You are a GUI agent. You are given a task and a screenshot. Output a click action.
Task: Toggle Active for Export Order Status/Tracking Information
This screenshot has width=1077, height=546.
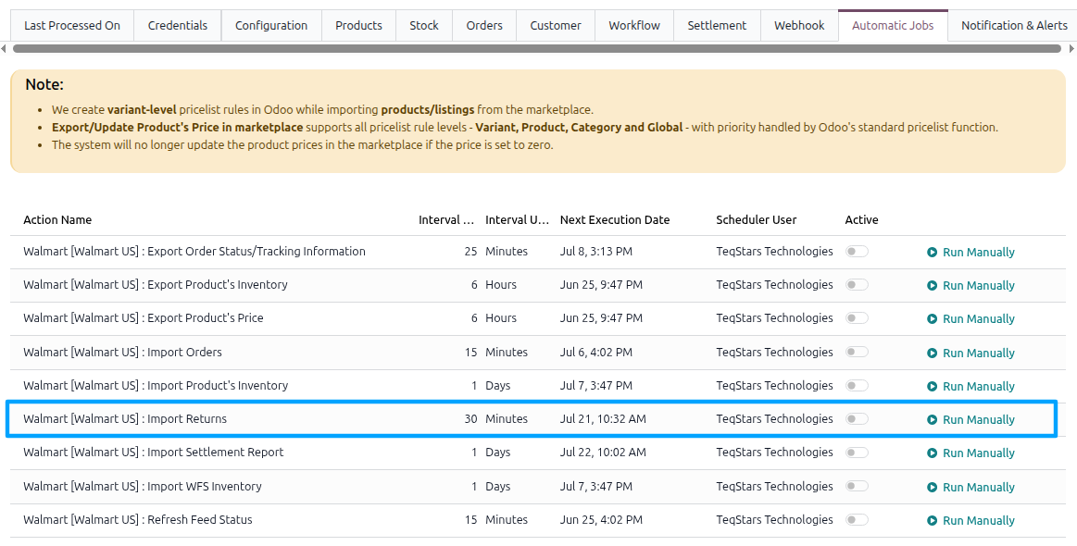pyautogui.click(x=857, y=252)
